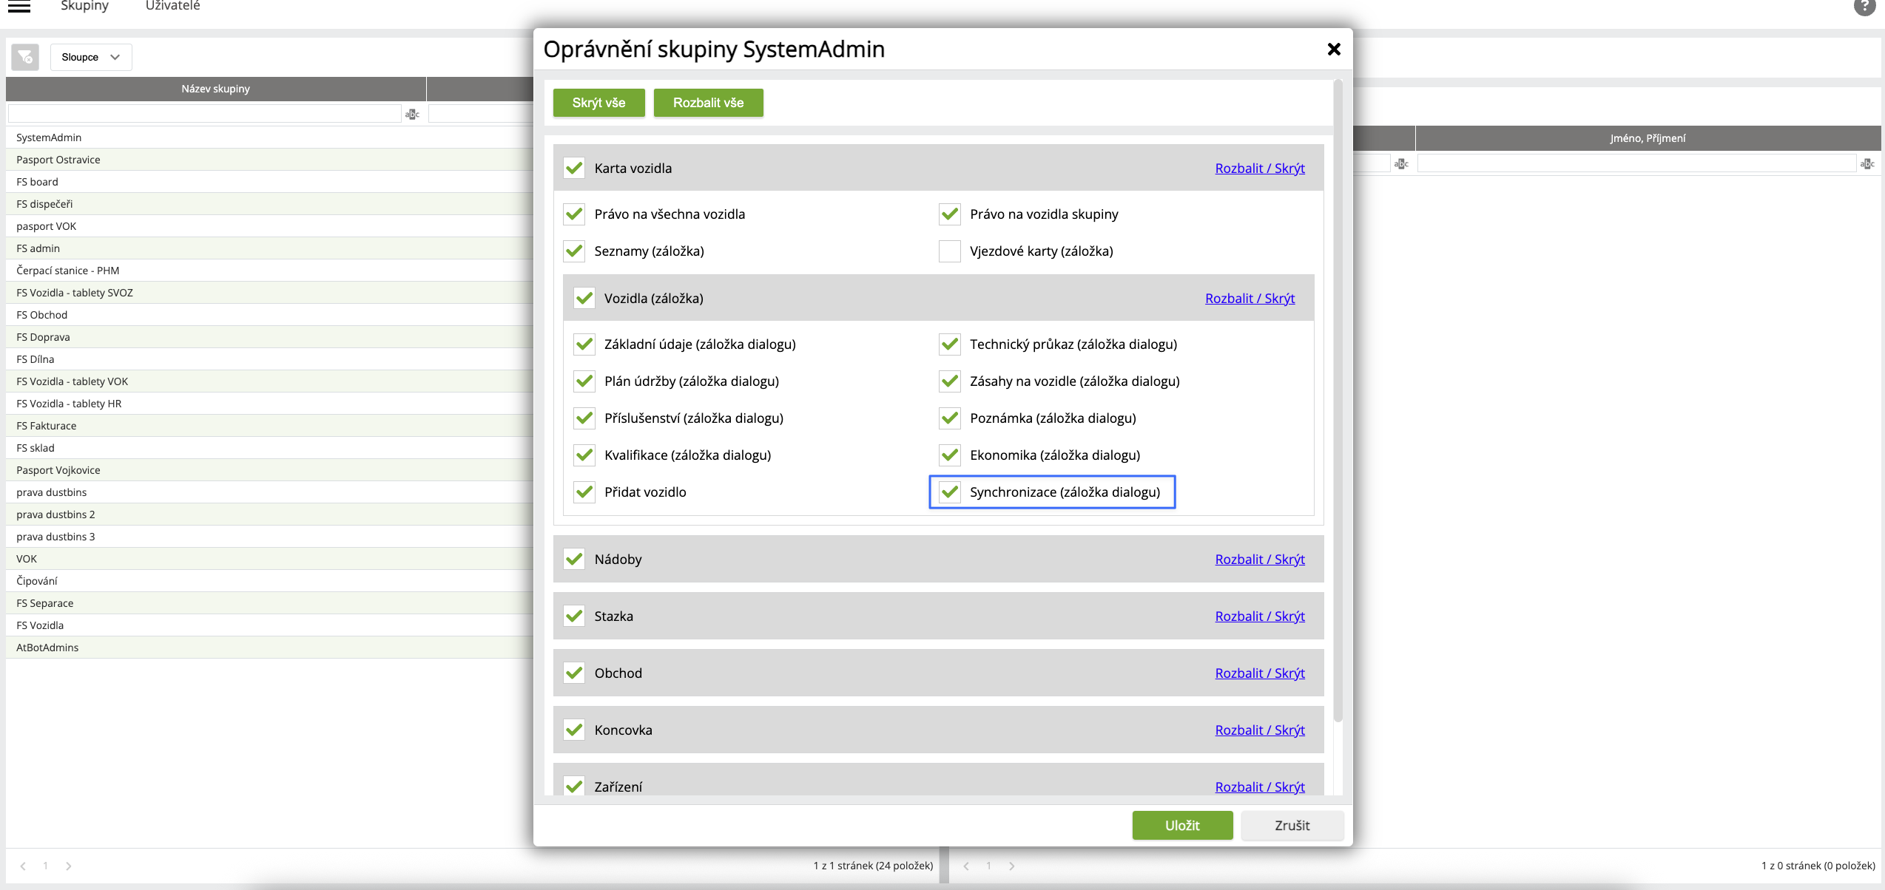Uncheck Synchronizace (záložka dialogu) permission
The height and width of the screenshot is (890, 1885).
950,492
